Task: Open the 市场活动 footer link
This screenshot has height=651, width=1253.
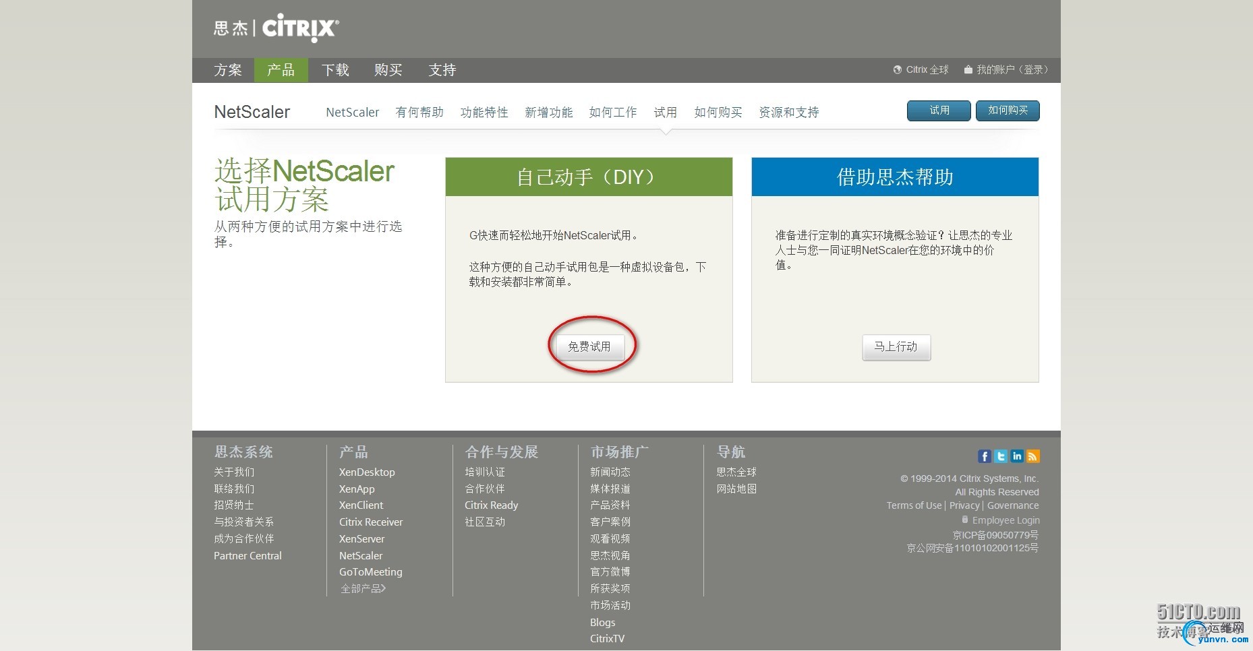Action: [x=610, y=605]
